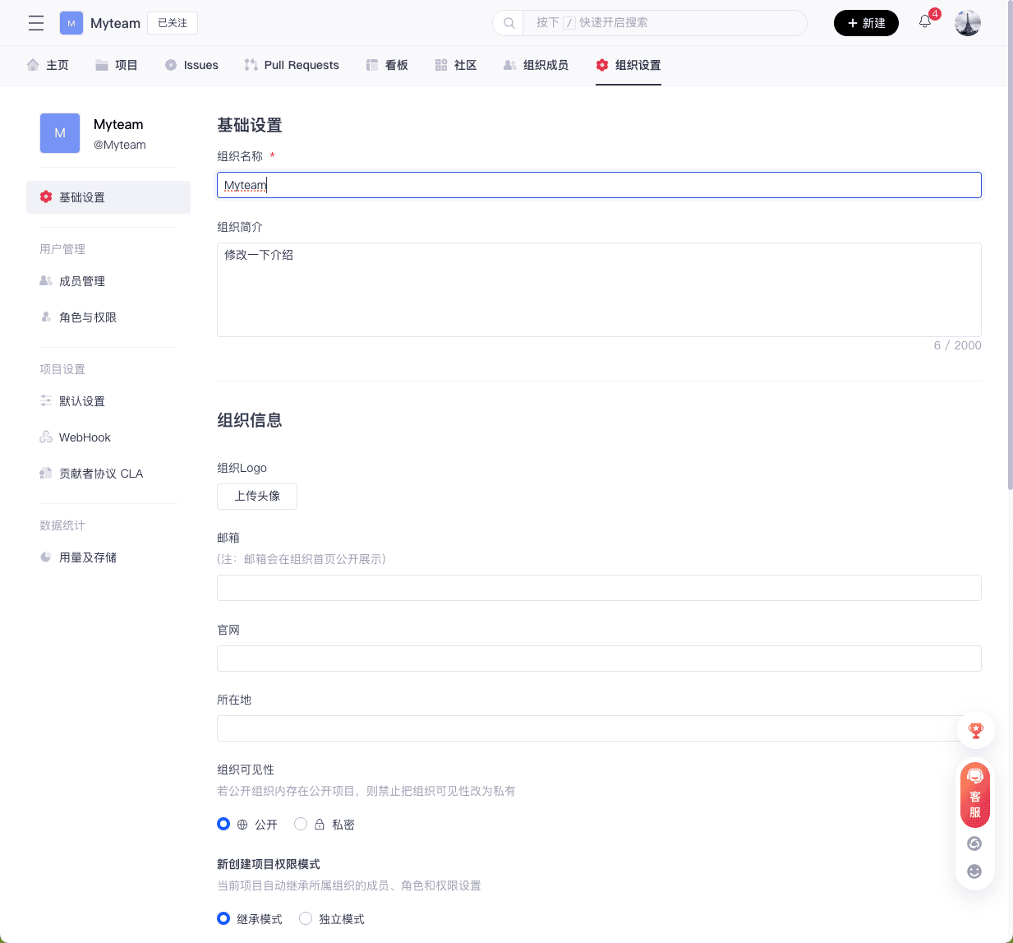Click the Myteam organization logo in sidebar
The image size is (1013, 943).
(x=60, y=133)
